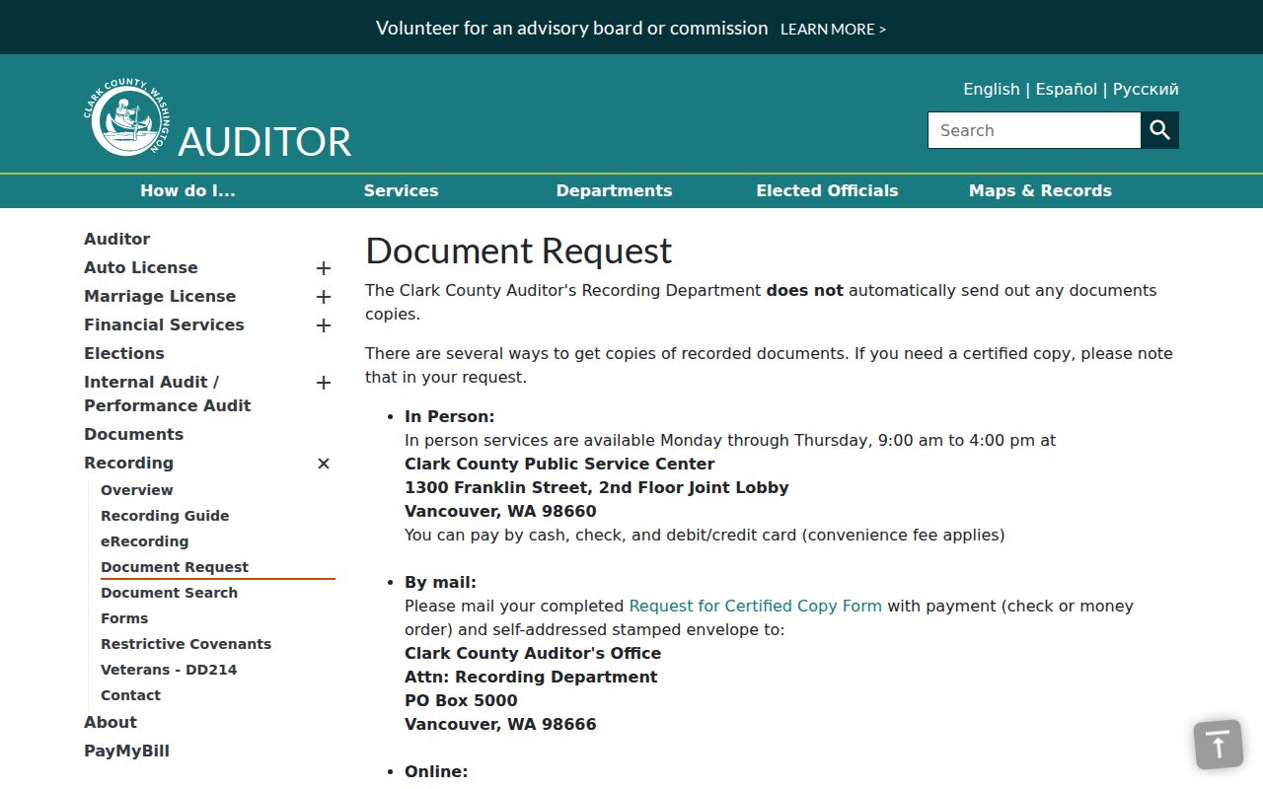Select Forms under Recording
Screen dimensions: 1263x789
click(124, 618)
